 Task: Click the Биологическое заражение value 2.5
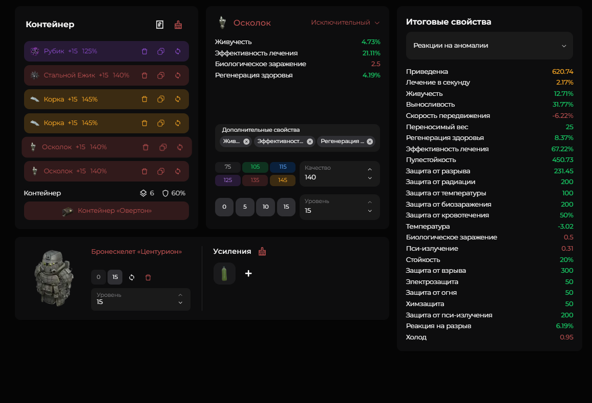point(376,64)
